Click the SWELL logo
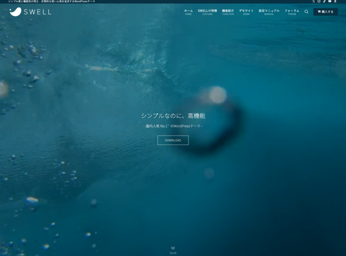This screenshot has height=256, width=346. (x=30, y=12)
